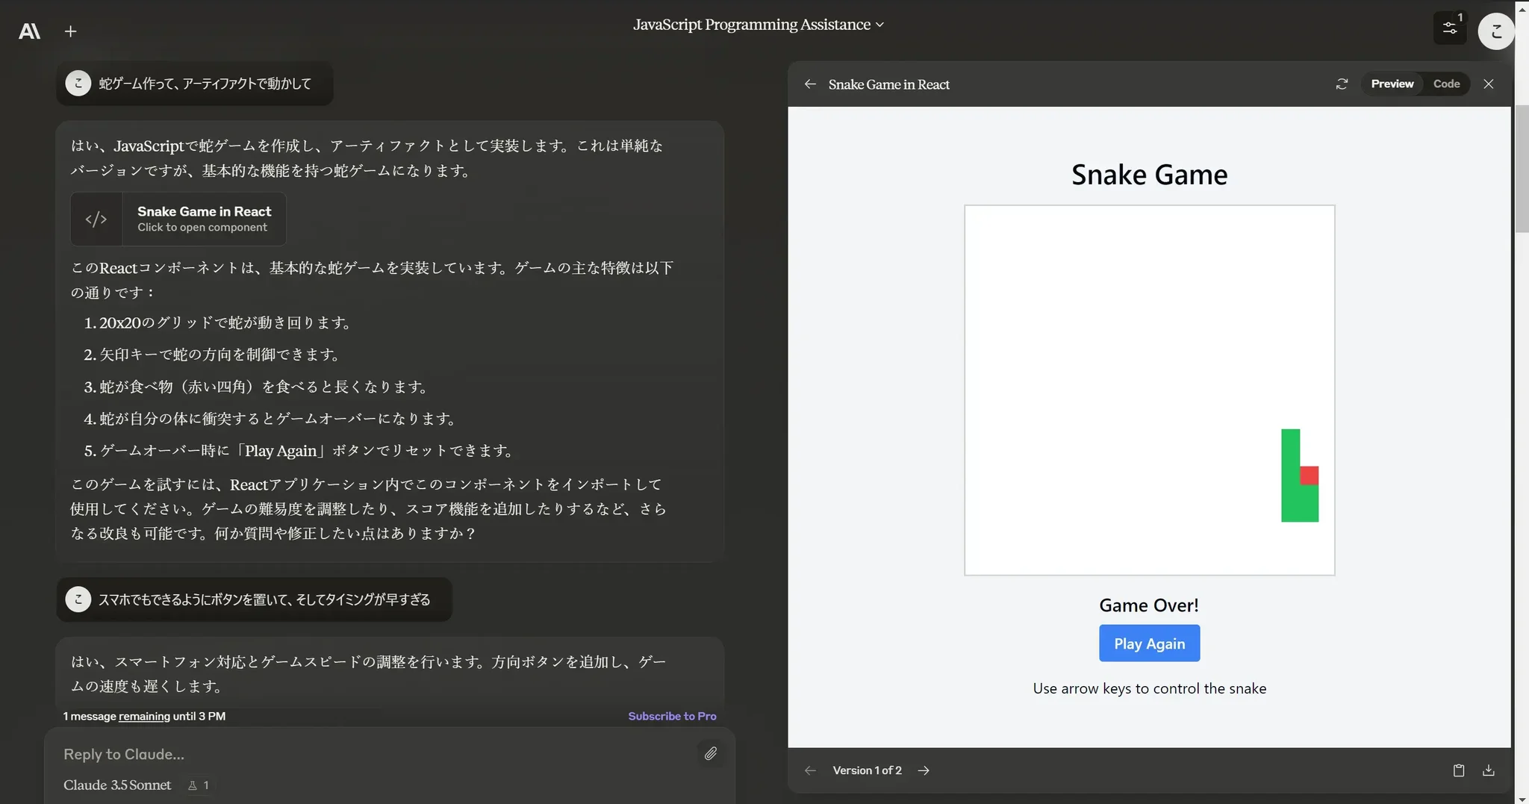Go to next artifact version
This screenshot has width=1529, height=804.
[924, 770]
